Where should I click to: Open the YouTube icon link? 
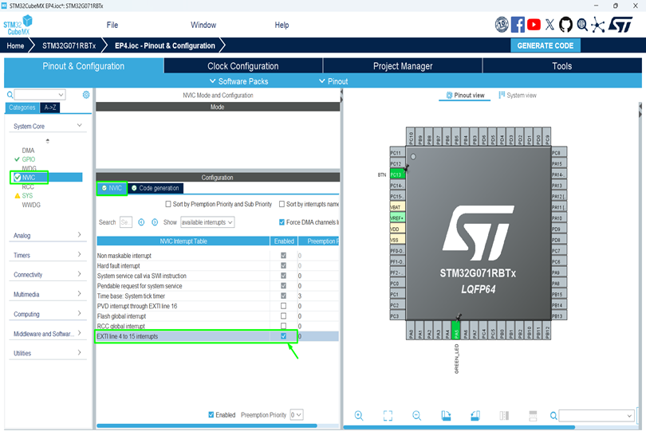tap(534, 25)
